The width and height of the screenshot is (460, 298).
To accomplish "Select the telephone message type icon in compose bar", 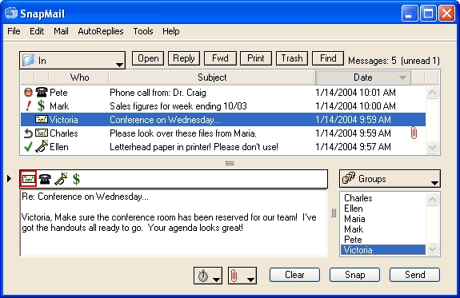I will 45,179.
